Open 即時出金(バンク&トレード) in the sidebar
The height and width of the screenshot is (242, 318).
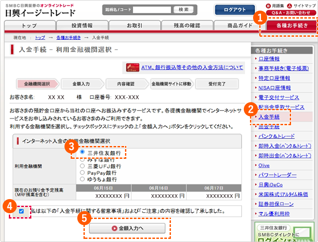(x=285, y=156)
